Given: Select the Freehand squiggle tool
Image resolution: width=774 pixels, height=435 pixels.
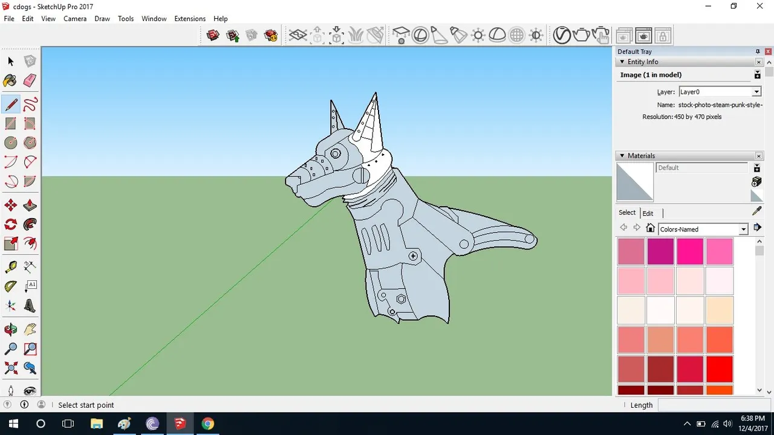Looking at the screenshot, I should 30,105.
